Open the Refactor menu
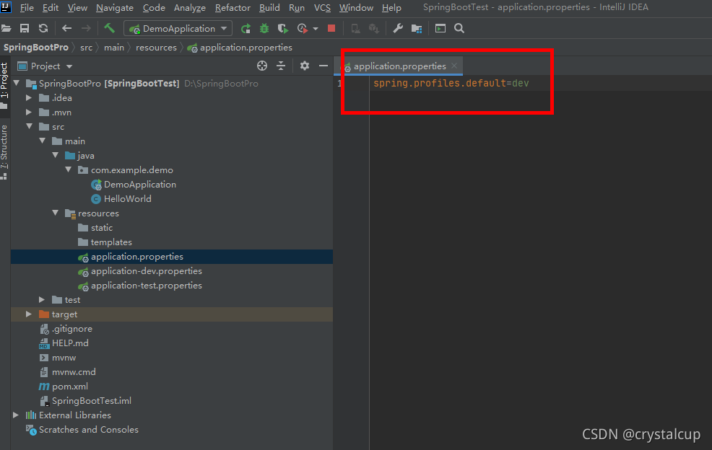Image resolution: width=712 pixels, height=450 pixels. (233, 8)
